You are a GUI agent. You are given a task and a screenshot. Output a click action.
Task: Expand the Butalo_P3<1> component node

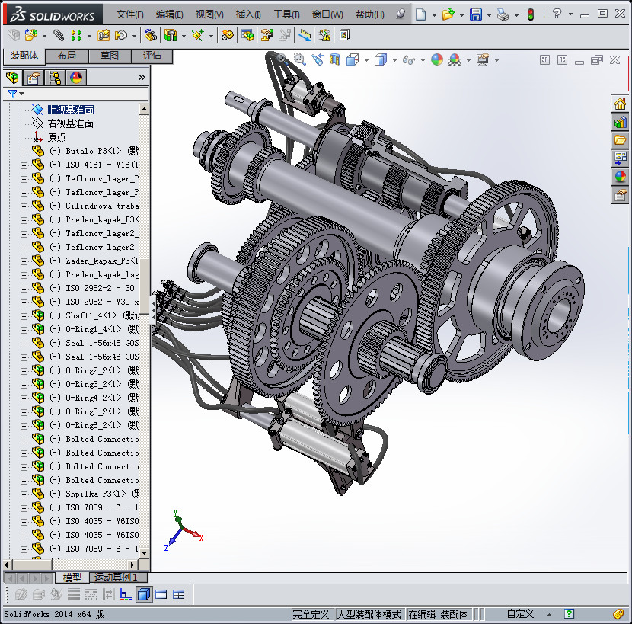pyautogui.click(x=24, y=151)
